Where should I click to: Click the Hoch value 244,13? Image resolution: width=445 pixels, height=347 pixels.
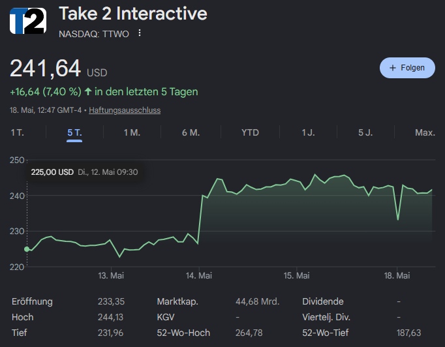(111, 317)
